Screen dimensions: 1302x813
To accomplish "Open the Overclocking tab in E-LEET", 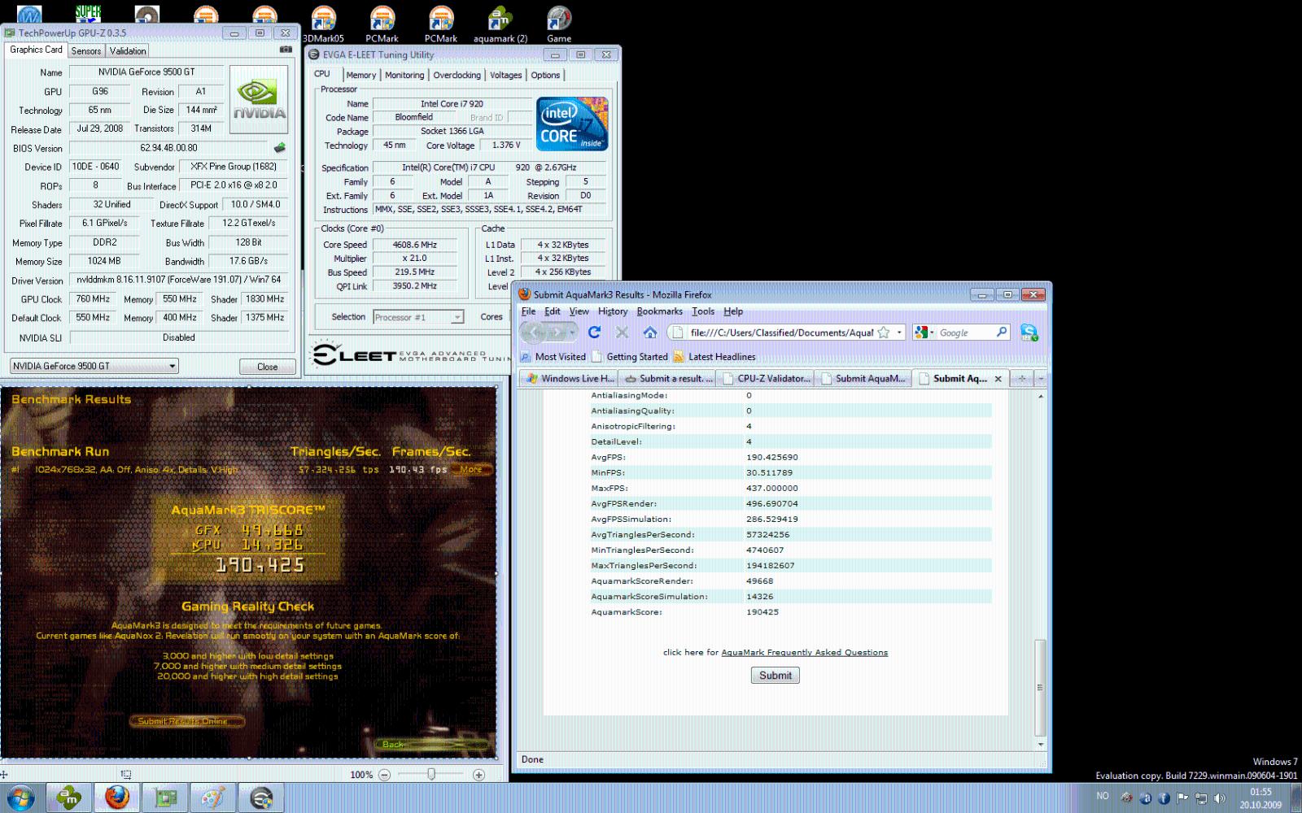I will pyautogui.click(x=457, y=75).
